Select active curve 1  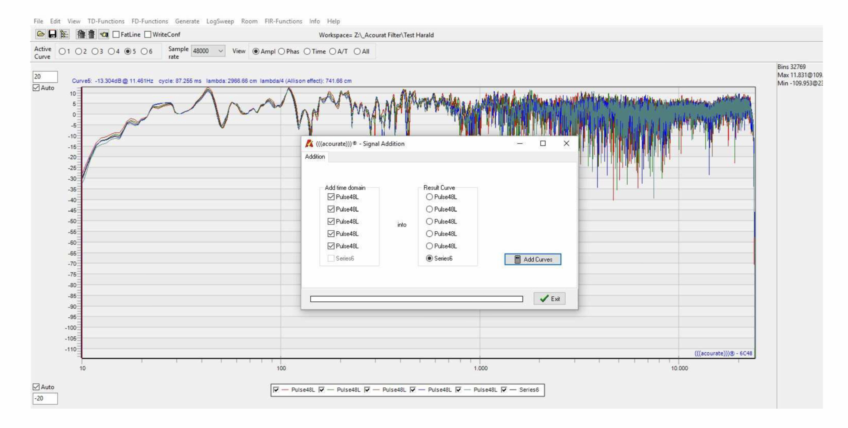[62, 51]
